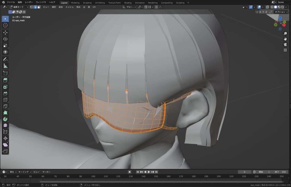Open the グローバル transform orientation dropdown

pyautogui.click(x=129, y=7)
